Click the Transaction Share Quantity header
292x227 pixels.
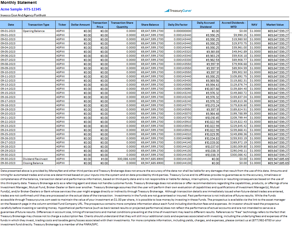(122, 25)
